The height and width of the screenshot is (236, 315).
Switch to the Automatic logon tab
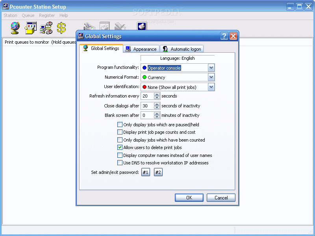click(182, 49)
